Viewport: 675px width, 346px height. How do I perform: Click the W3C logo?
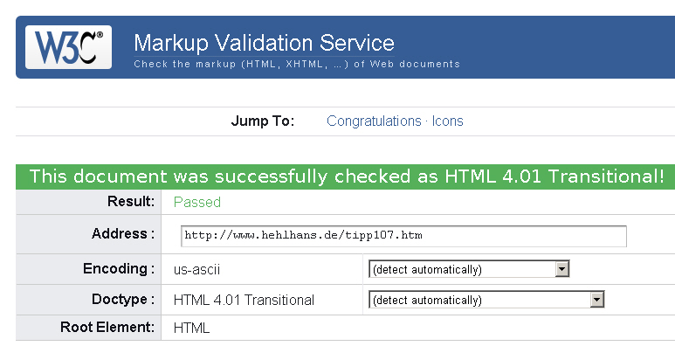[x=68, y=47]
